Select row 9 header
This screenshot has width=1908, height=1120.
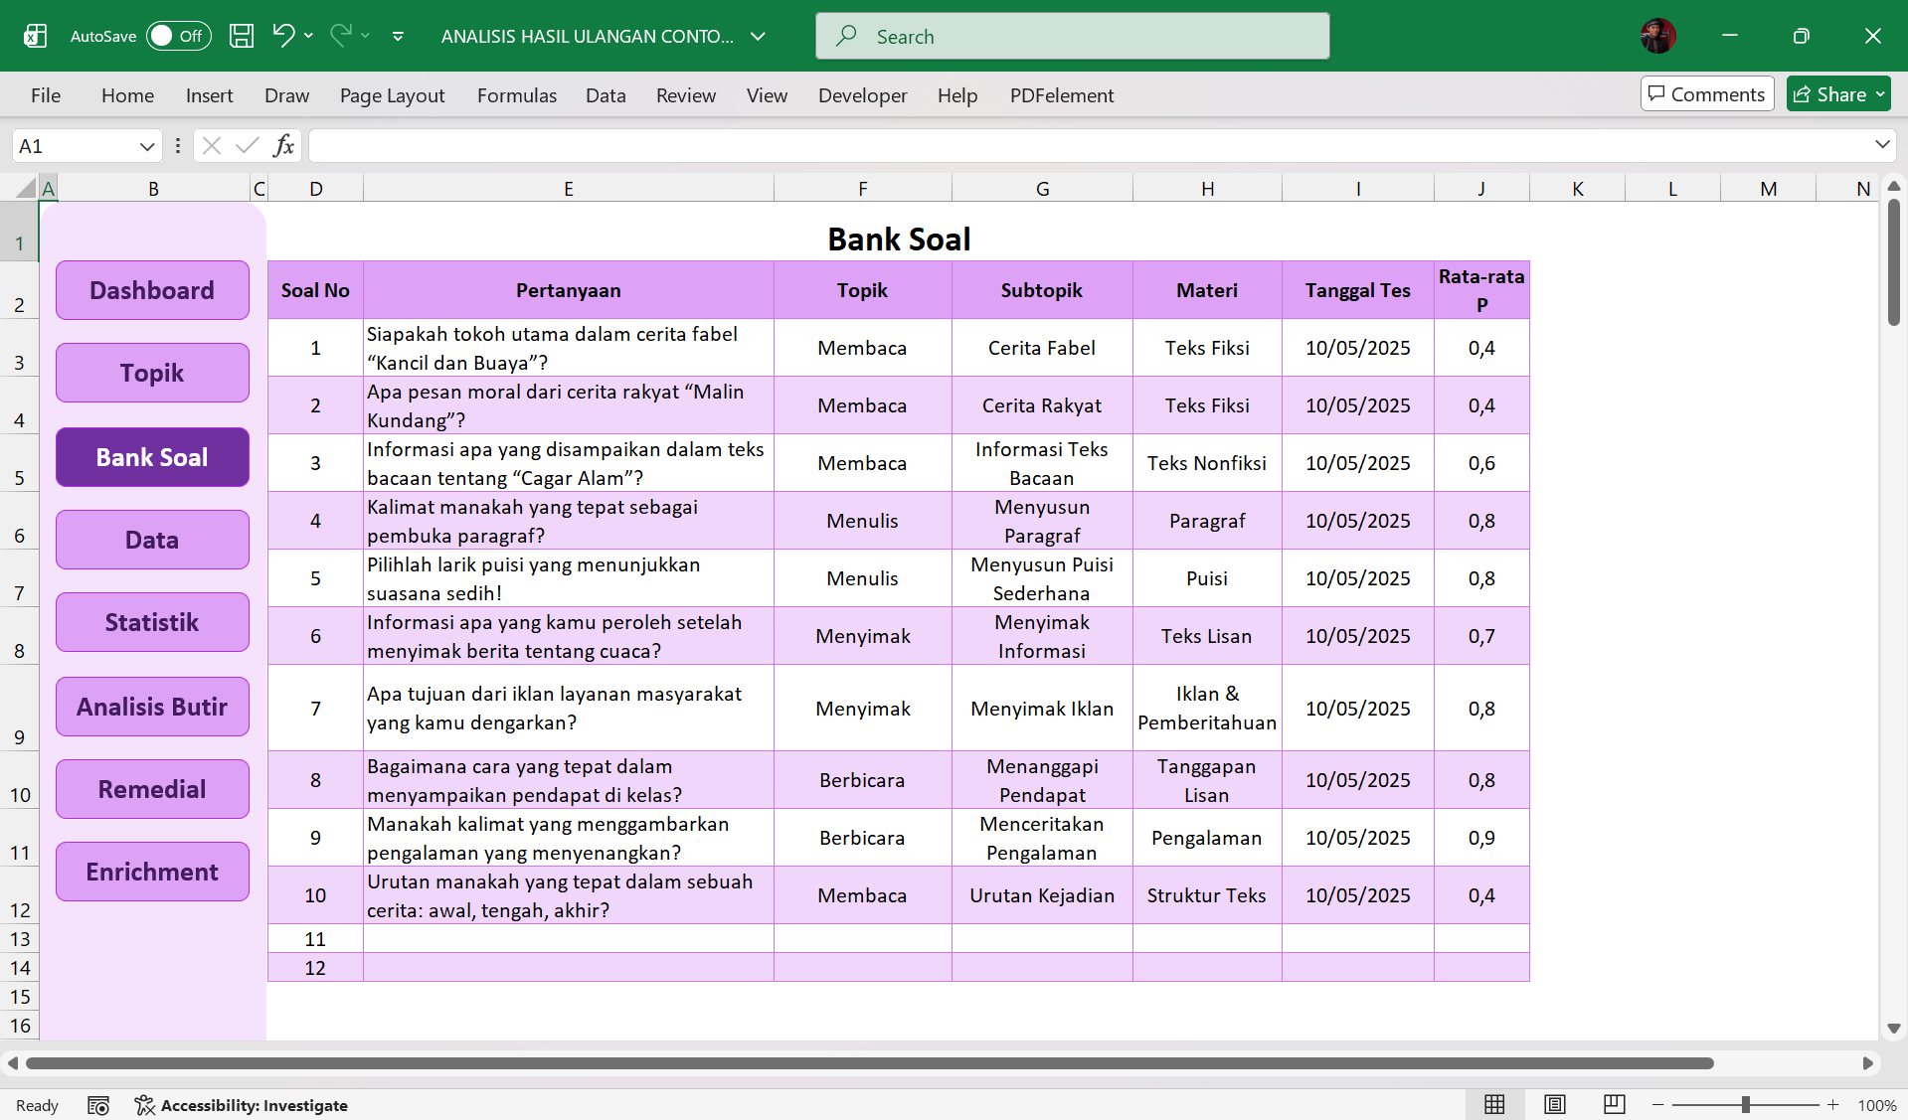[19, 708]
